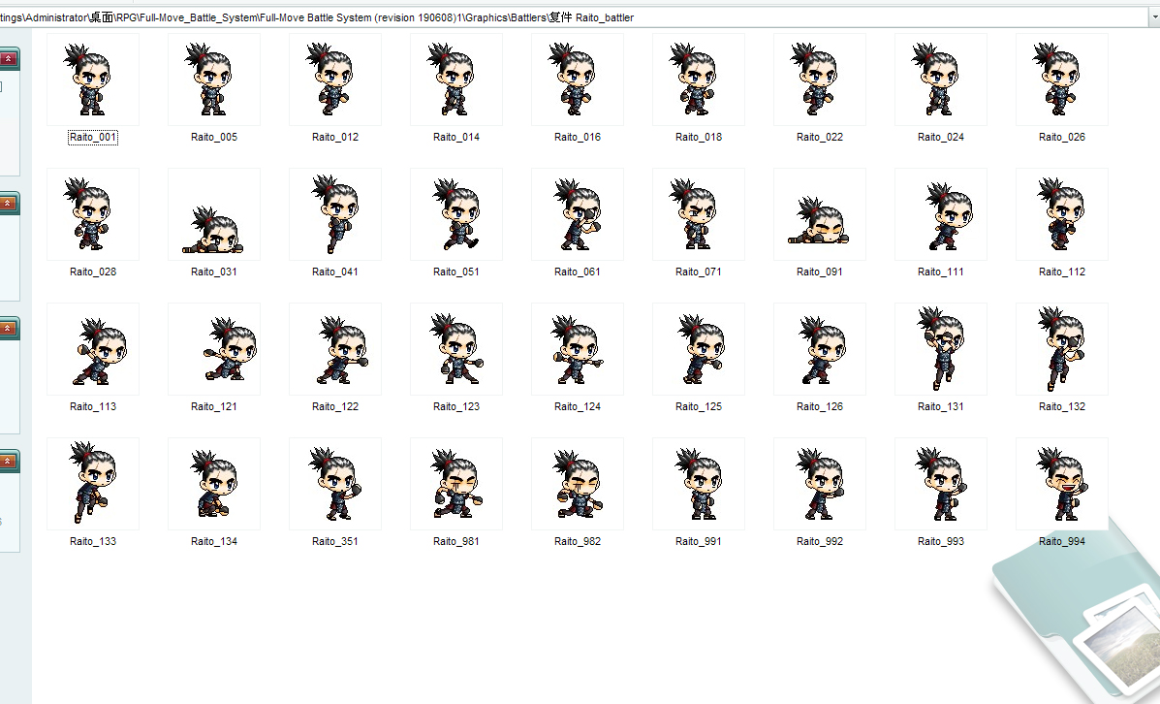Select the file name Raito_125
This screenshot has height=704, width=1160.
click(x=699, y=406)
